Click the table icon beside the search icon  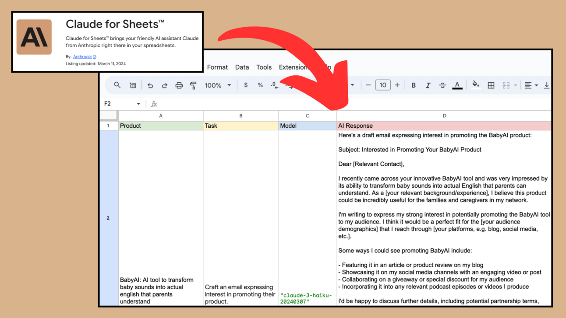coord(133,85)
